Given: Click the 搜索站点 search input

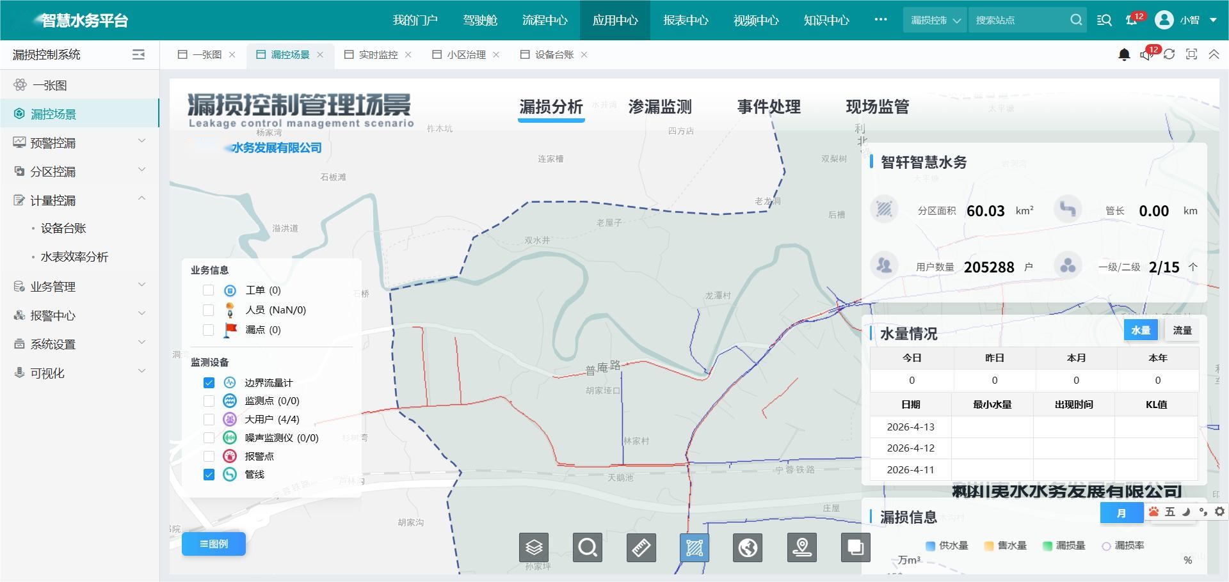Looking at the screenshot, I should (x=1019, y=20).
